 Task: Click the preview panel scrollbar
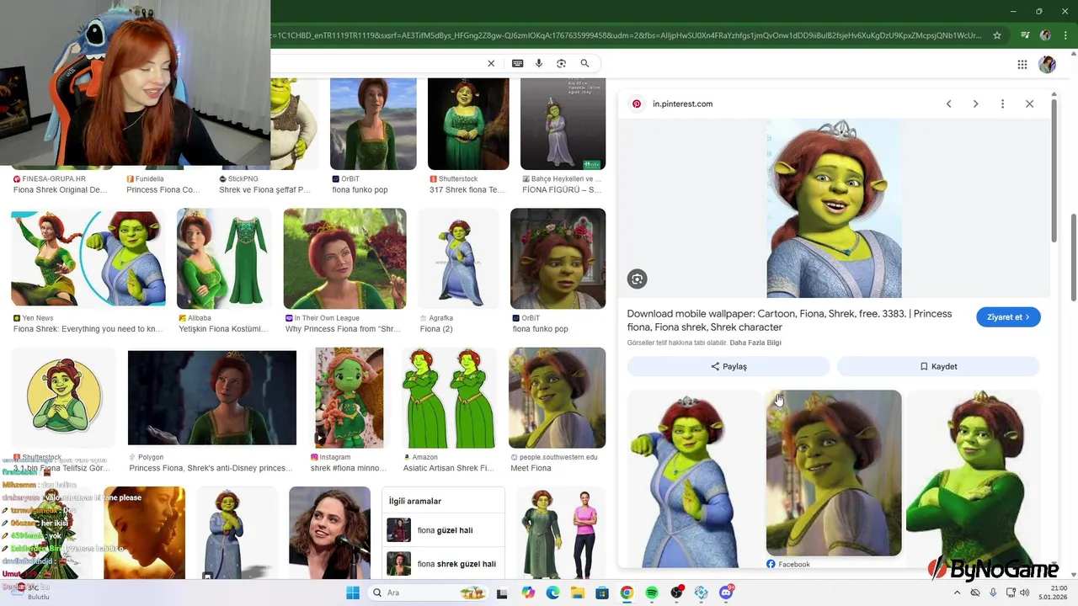click(x=1054, y=173)
